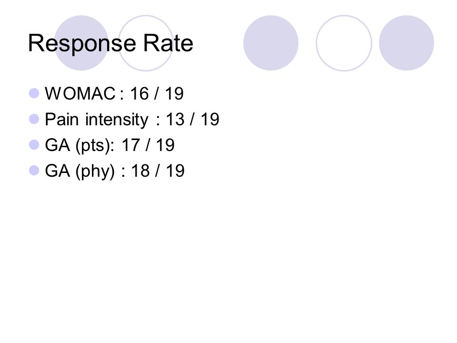Click the word Rate in the title

[168, 43]
